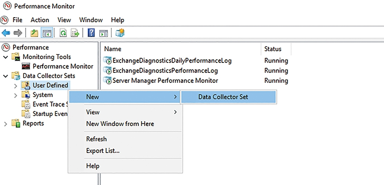
Task: Sort by the Name column header
Action: coord(181,49)
